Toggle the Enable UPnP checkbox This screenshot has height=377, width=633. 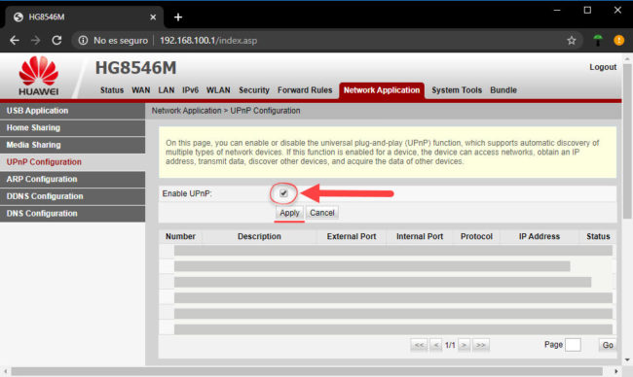(x=283, y=193)
